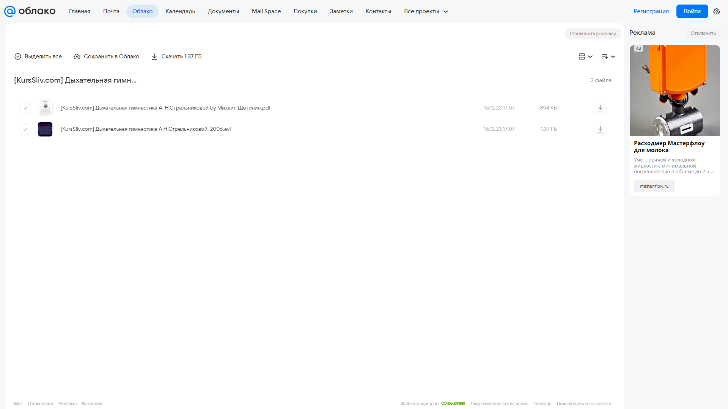This screenshot has width=728, height=409.
Task: Click the Mail.ru @ Облако logo
Action: tap(30, 11)
